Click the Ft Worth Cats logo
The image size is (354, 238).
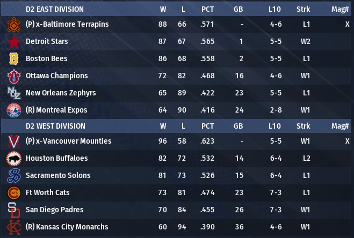point(13,193)
